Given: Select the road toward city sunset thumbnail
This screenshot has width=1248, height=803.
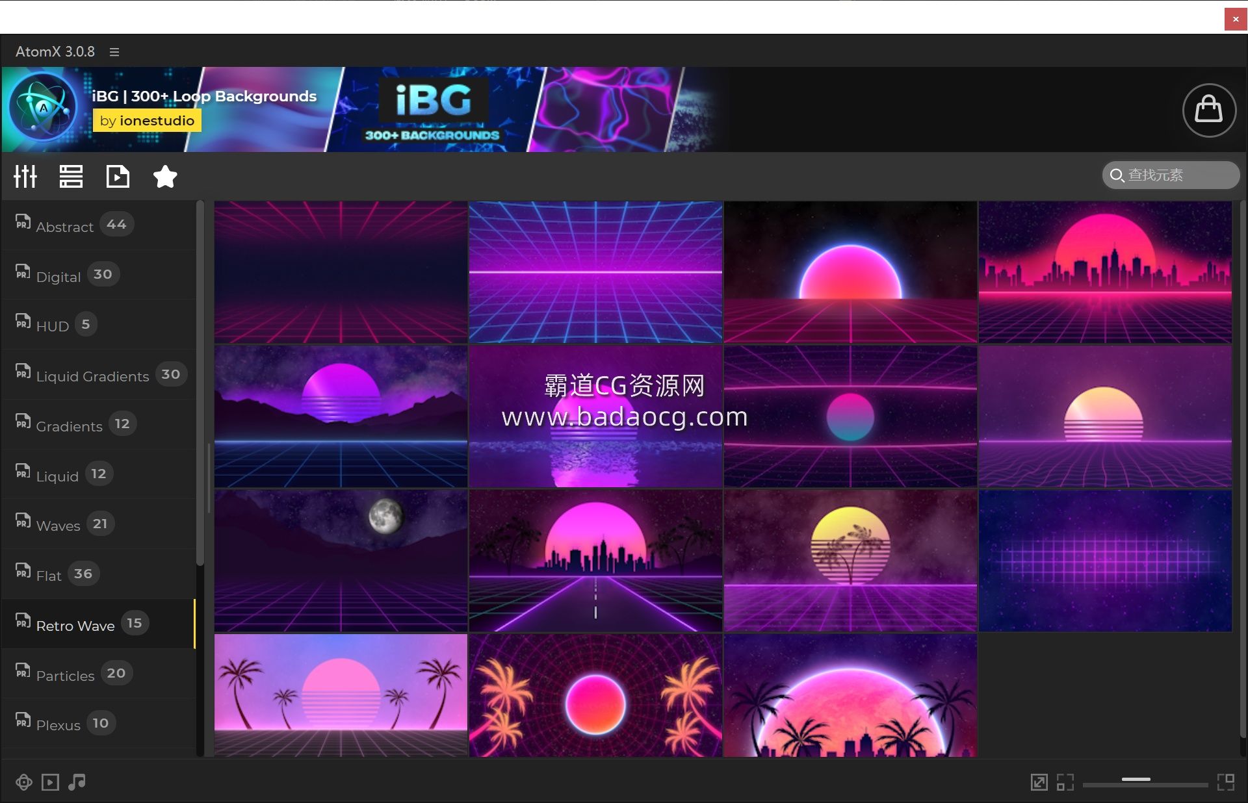Looking at the screenshot, I should tap(595, 561).
